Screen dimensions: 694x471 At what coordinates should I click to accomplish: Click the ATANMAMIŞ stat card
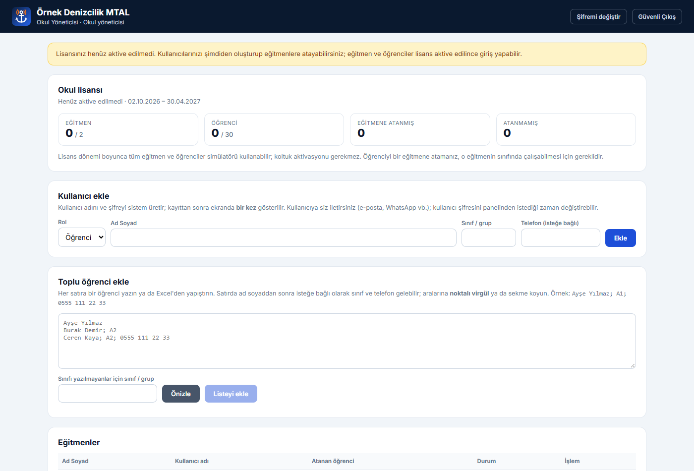tap(566, 129)
